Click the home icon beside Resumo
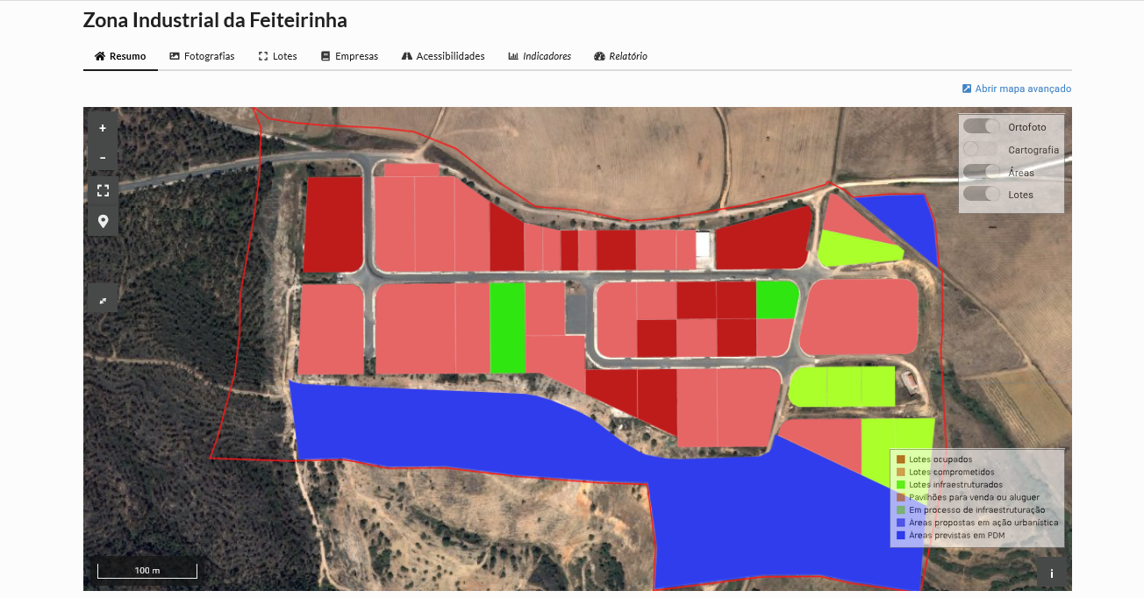1144x598 pixels. point(100,56)
